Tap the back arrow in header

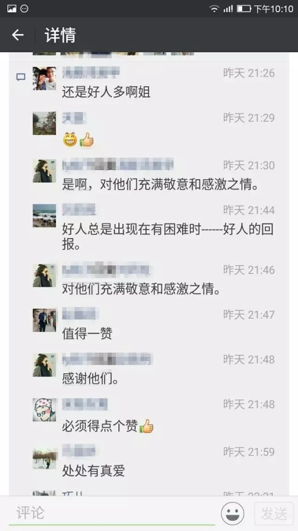pos(18,35)
